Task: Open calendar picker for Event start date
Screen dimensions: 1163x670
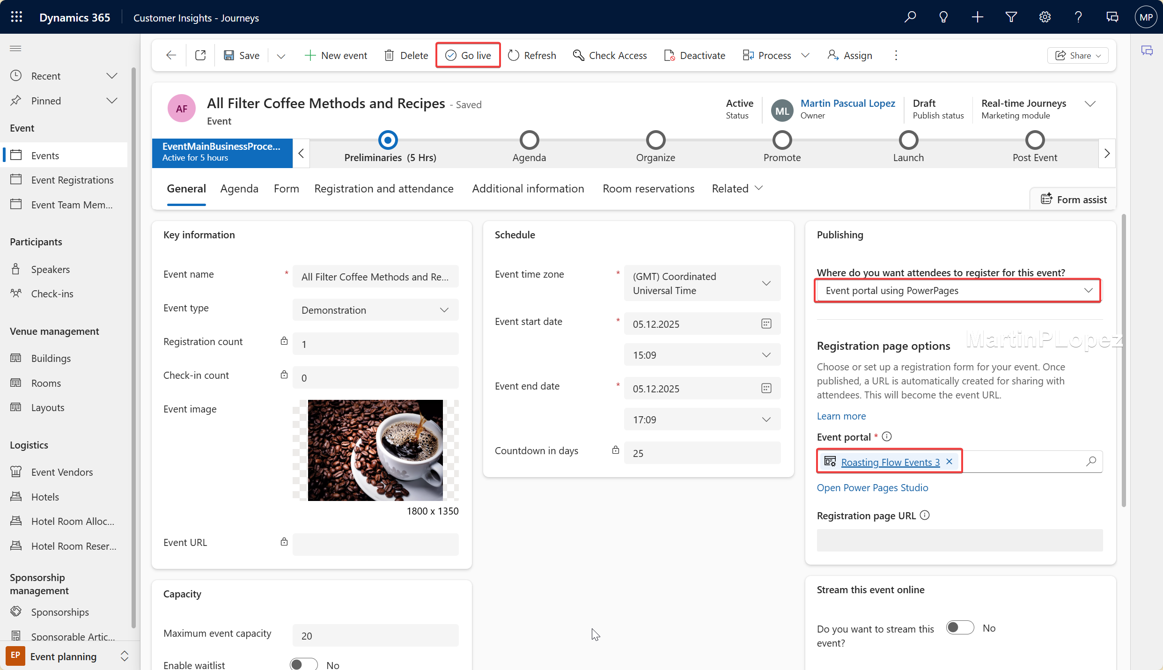Action: point(766,324)
